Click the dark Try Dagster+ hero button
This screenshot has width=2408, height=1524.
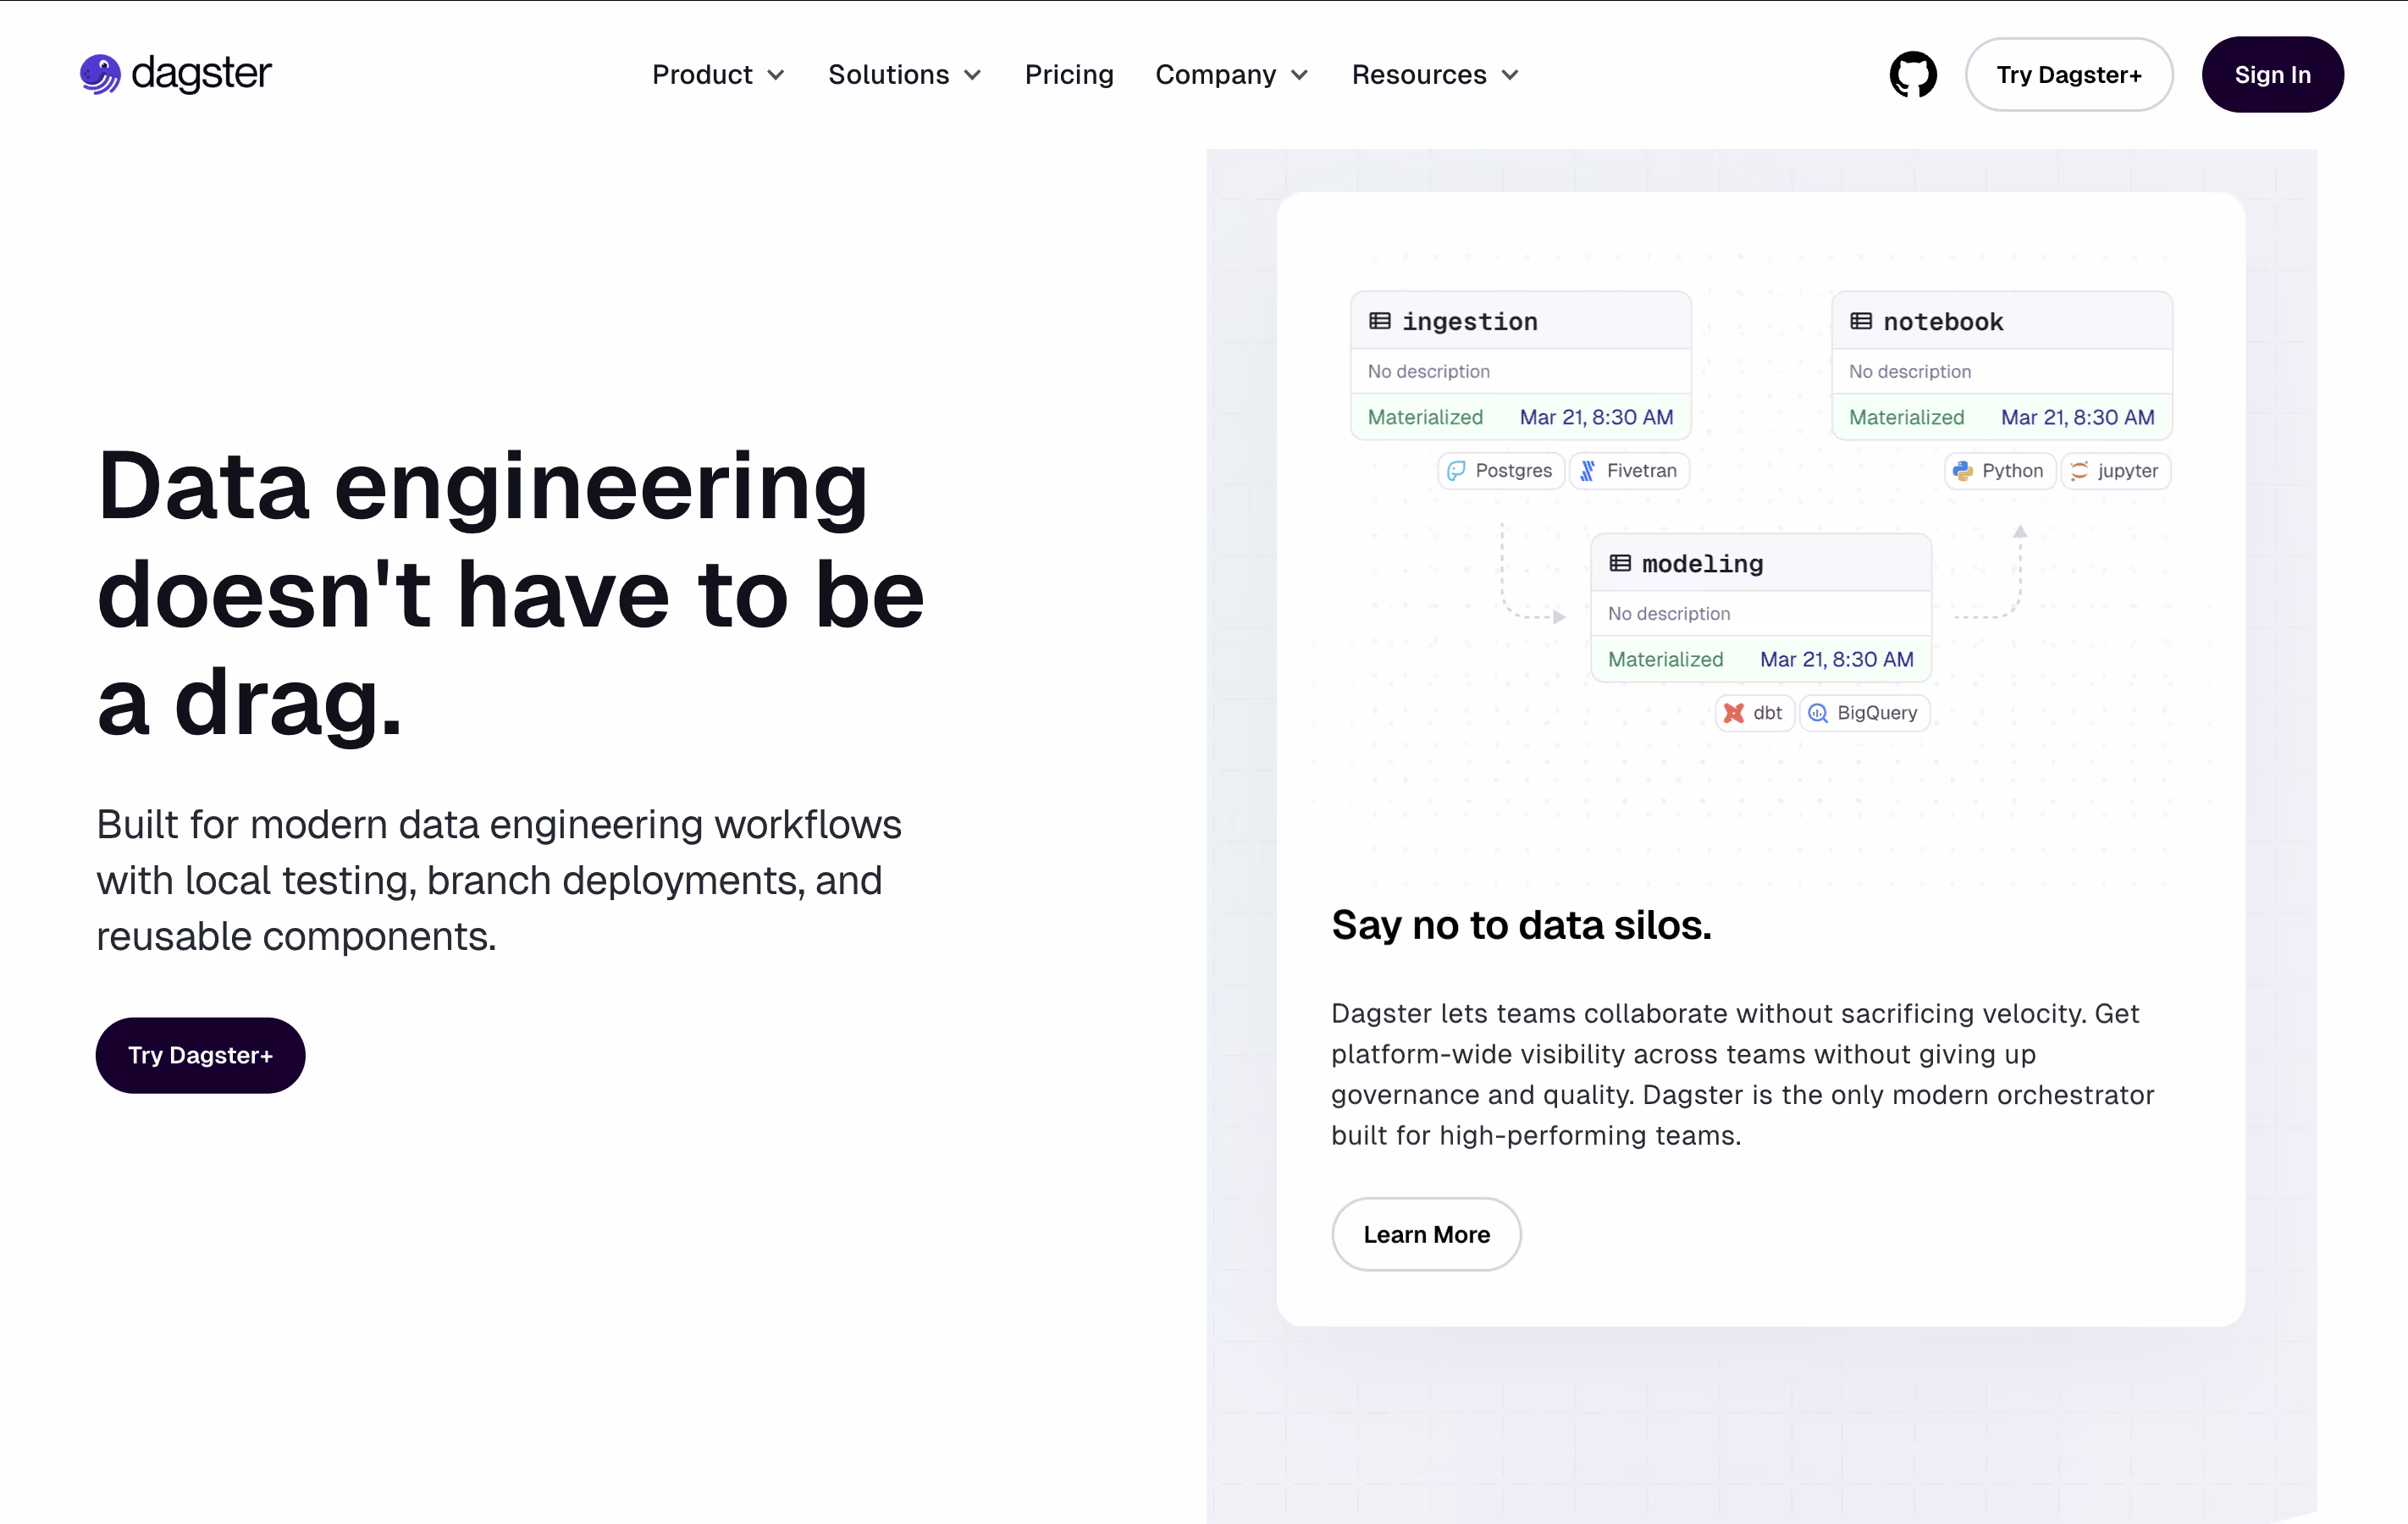(x=200, y=1054)
